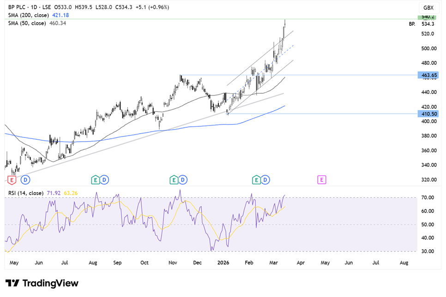The image size is (446, 297).
Task: Click the 380.00 price axis label
Action: (x=429, y=136)
